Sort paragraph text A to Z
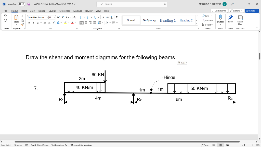The height and width of the screenshot is (147, 261). click(112, 17)
